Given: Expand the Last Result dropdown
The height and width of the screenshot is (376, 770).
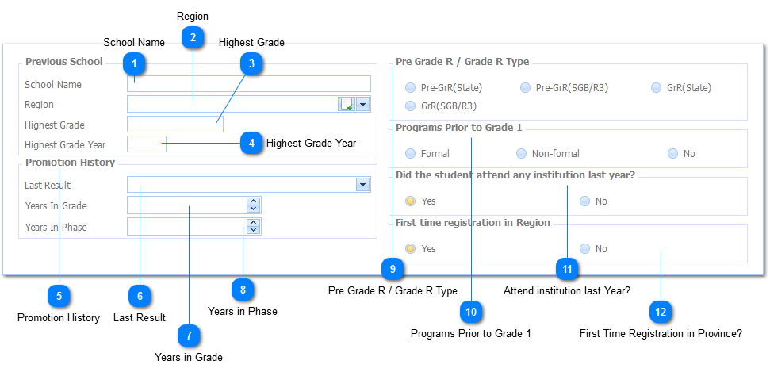Looking at the screenshot, I should point(363,185).
